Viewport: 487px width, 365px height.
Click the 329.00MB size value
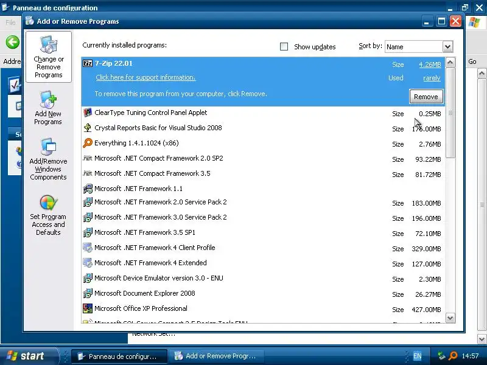426,249
